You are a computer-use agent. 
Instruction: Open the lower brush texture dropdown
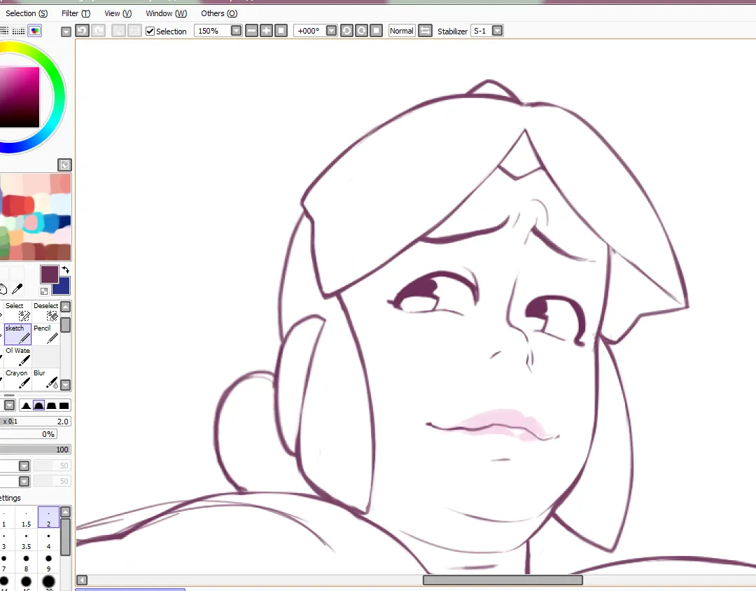(x=24, y=482)
